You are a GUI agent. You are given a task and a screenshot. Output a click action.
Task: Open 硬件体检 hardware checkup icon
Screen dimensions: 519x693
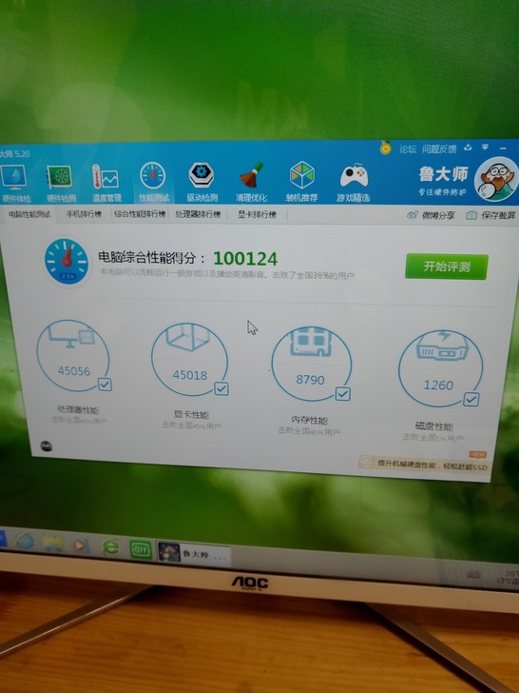[13, 183]
